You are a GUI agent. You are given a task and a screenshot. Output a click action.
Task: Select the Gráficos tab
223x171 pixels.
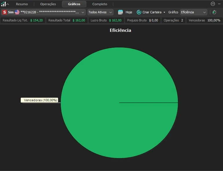(74, 4)
